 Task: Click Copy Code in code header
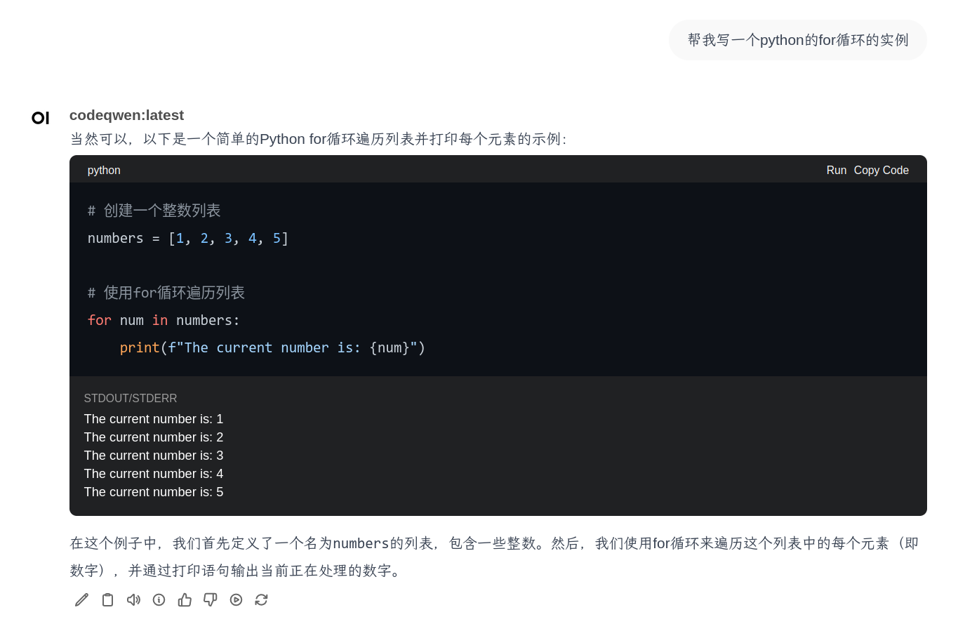tap(881, 170)
